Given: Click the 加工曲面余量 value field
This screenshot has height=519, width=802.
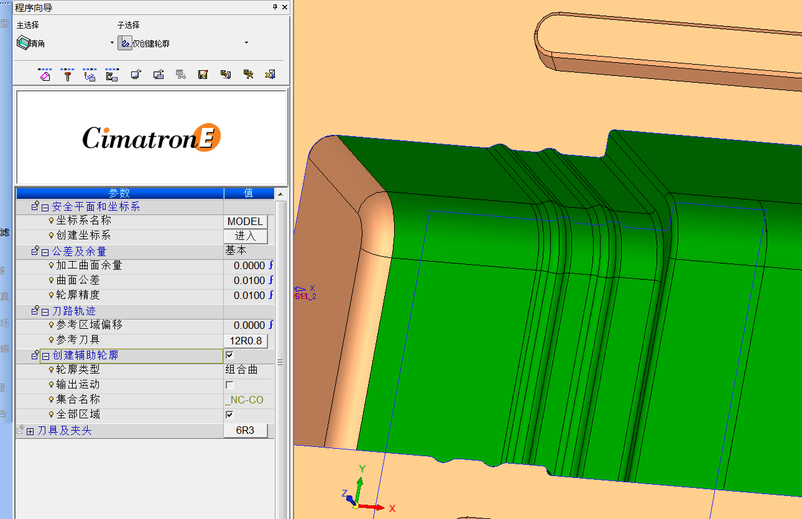Looking at the screenshot, I should coord(249,265).
